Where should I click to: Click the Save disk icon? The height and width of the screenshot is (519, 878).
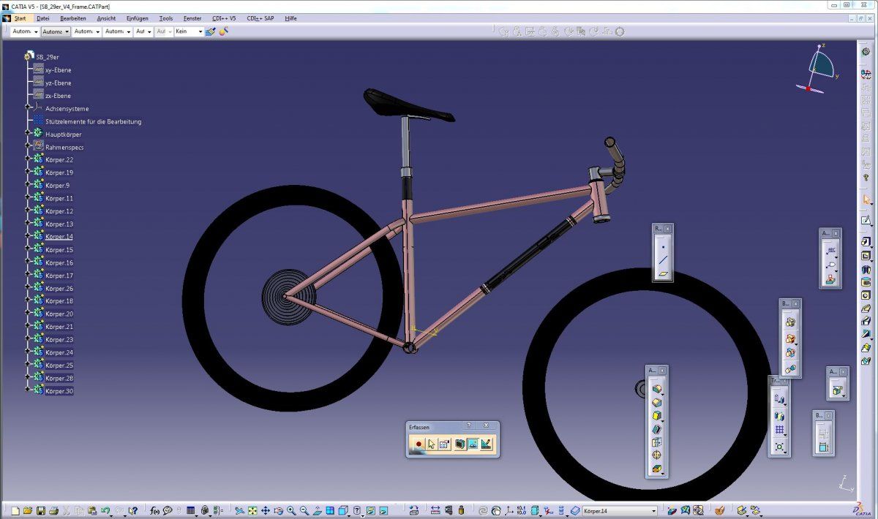click(41, 510)
